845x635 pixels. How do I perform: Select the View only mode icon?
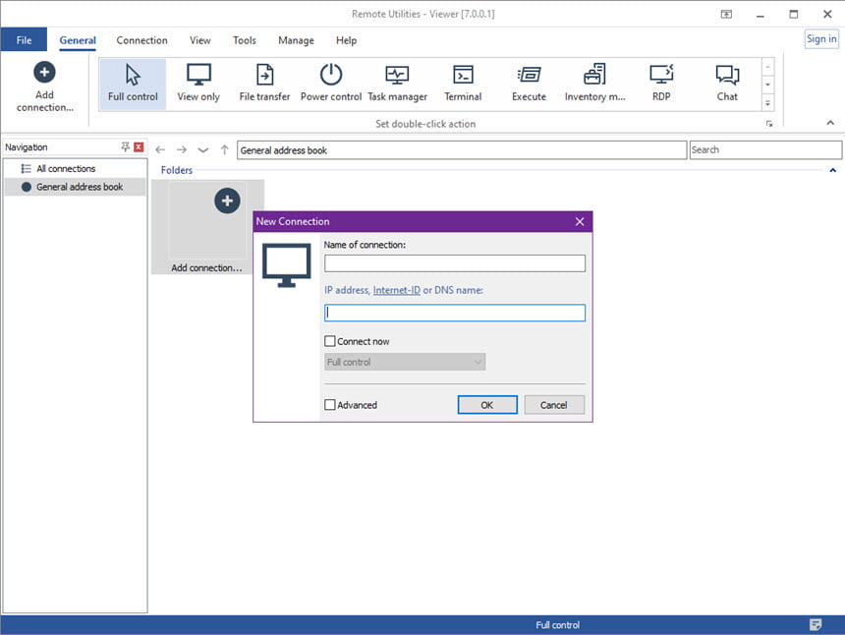click(198, 75)
